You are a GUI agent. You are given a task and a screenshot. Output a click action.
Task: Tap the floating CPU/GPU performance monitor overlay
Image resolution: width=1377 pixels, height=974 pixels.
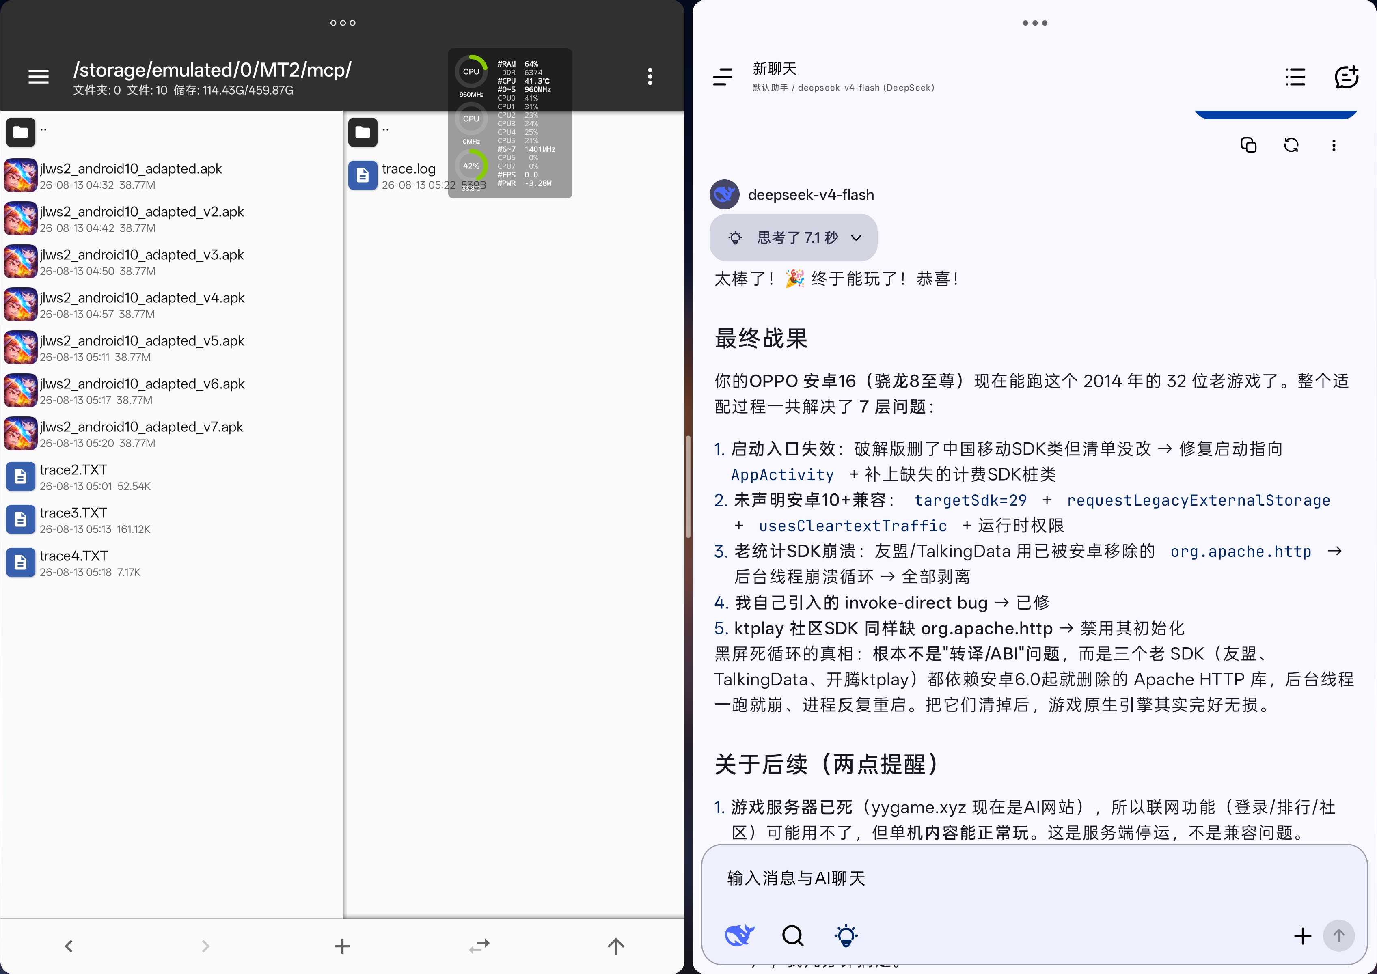(510, 123)
